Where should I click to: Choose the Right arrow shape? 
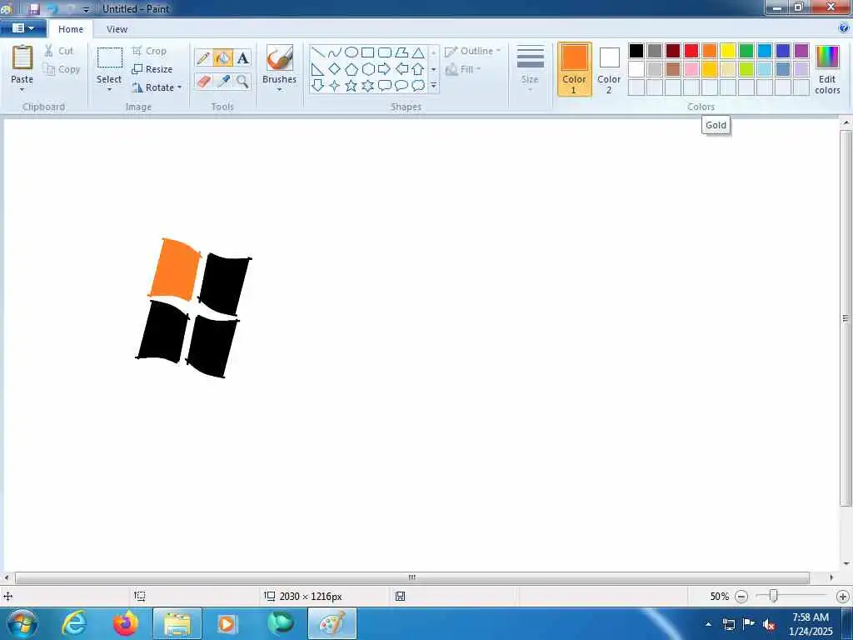click(385, 69)
